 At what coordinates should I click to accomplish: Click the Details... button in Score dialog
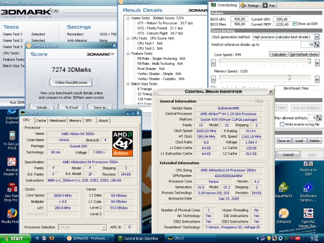(43, 107)
